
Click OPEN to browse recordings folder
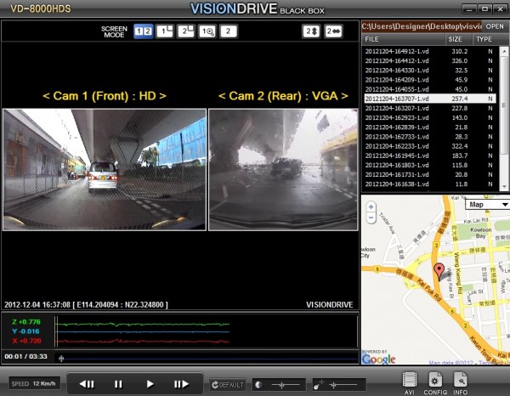point(495,26)
